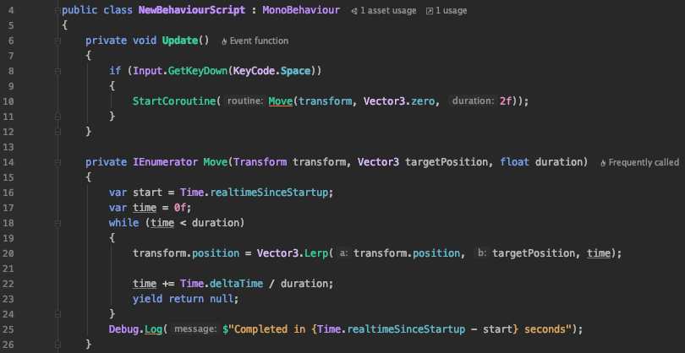
Task: Click realtimeSinceStartup on line 16
Action: click(269, 192)
